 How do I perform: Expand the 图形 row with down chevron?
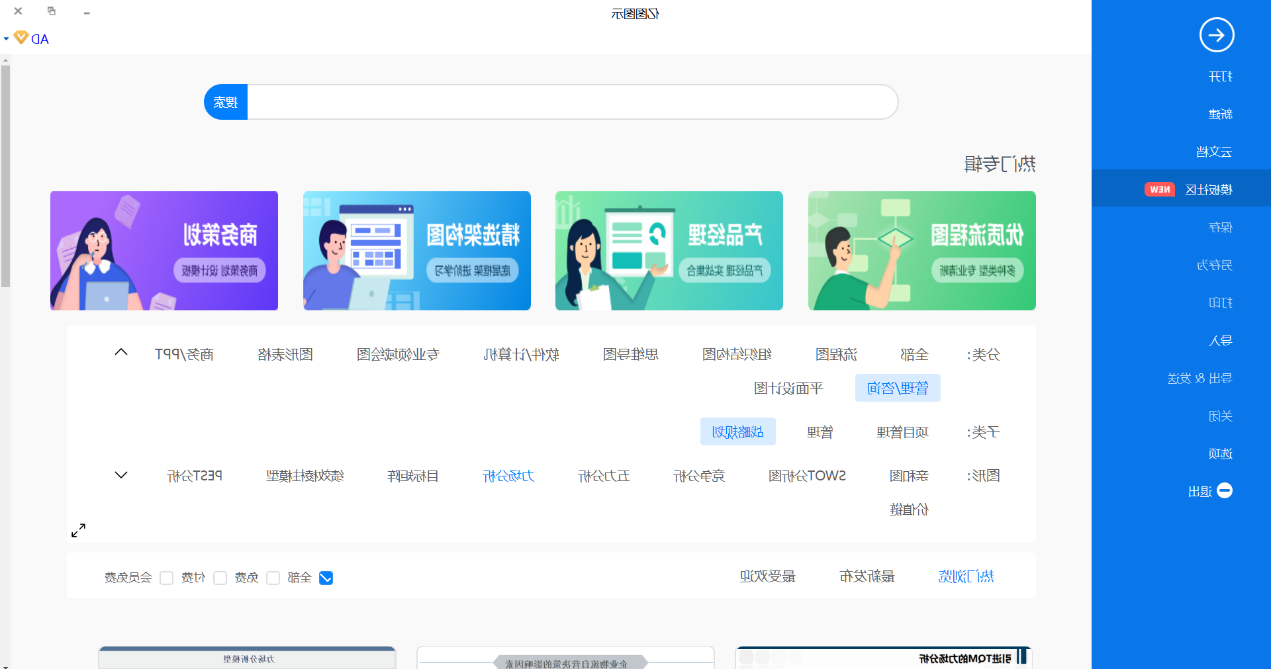(x=121, y=475)
